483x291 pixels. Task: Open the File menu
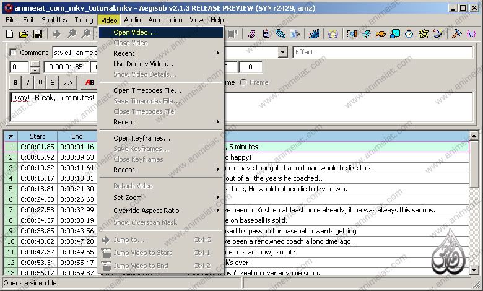click(x=11, y=20)
